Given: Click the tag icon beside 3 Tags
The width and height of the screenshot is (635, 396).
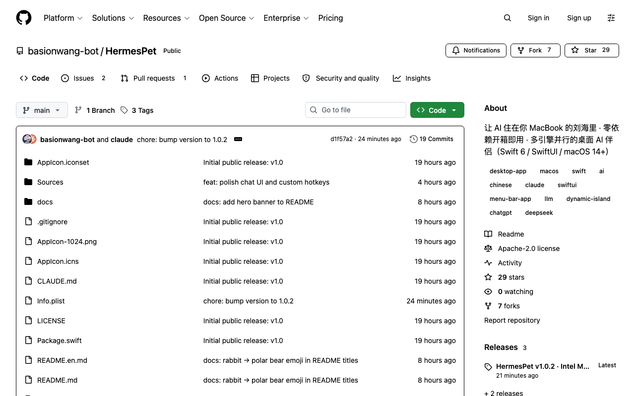Looking at the screenshot, I should (x=124, y=110).
